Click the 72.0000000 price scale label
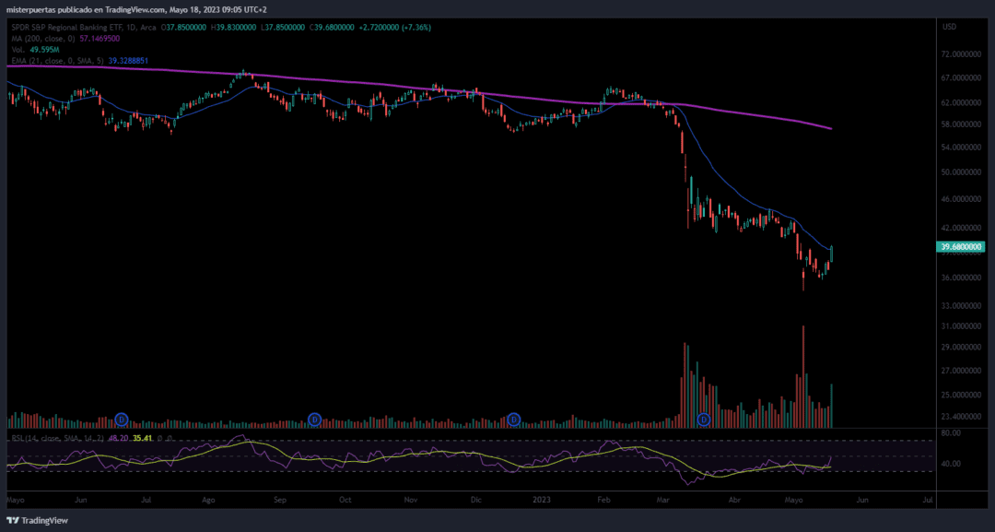Viewport: 995px width, 532px height. (x=961, y=54)
